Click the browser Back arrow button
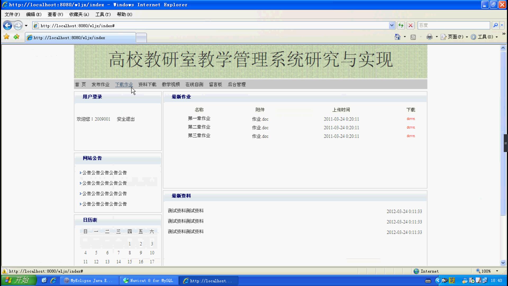The height and width of the screenshot is (286, 508). click(7, 25)
